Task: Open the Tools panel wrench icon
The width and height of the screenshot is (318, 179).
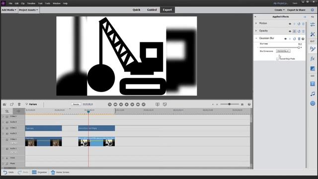Action: (313, 34)
